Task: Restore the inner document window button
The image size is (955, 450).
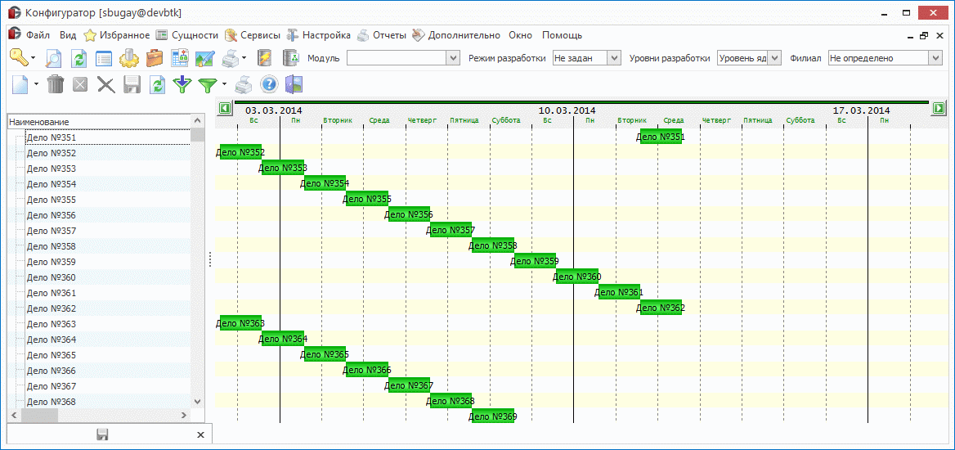Action: (x=924, y=35)
